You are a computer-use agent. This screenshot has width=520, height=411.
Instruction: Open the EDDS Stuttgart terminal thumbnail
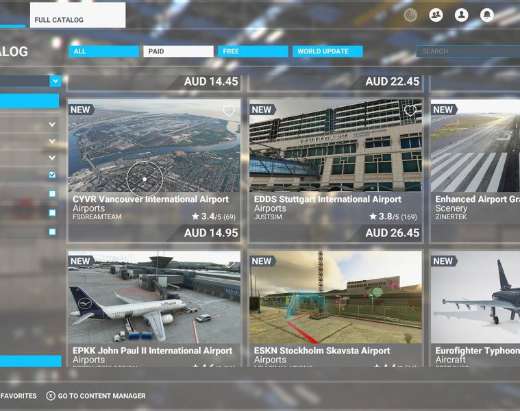[336, 145]
